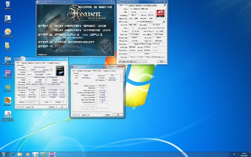The width and height of the screenshot is (251, 157).
Task: Select Graphics tab in the Memory CPU-Z window
Action: [x=107, y=71]
